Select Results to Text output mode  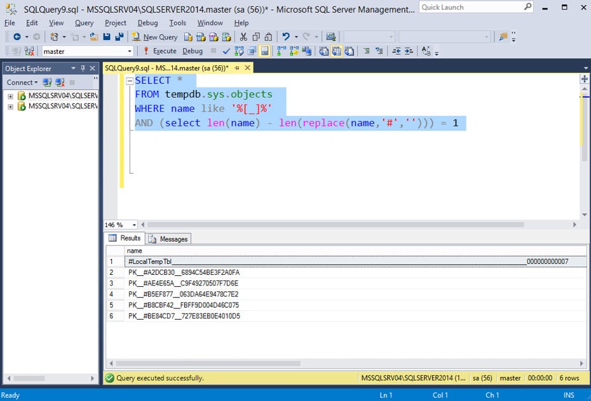pos(323,51)
